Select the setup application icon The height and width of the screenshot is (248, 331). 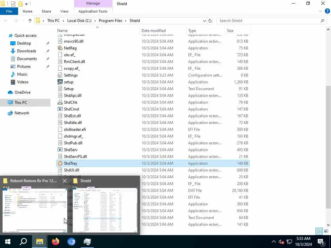pos(60,82)
